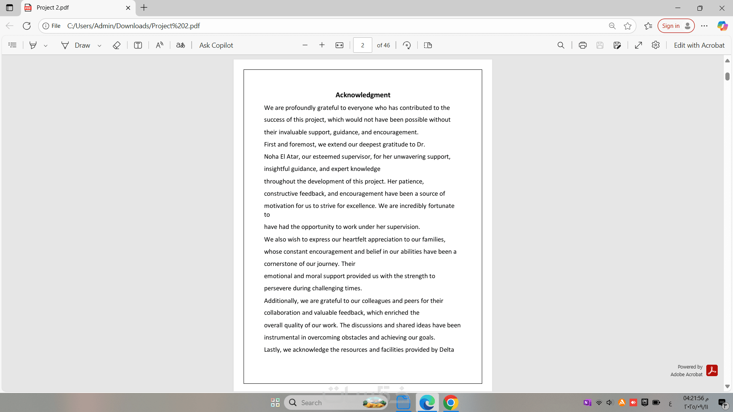This screenshot has height=412, width=733.
Task: Activate the Erase tool
Action: coord(116,45)
